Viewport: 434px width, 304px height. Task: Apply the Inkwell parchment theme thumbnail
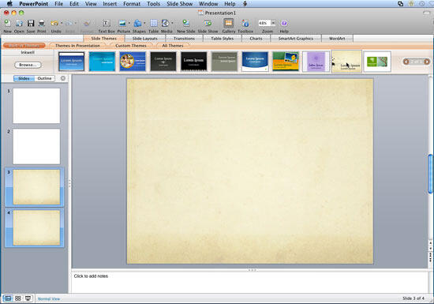click(346, 62)
